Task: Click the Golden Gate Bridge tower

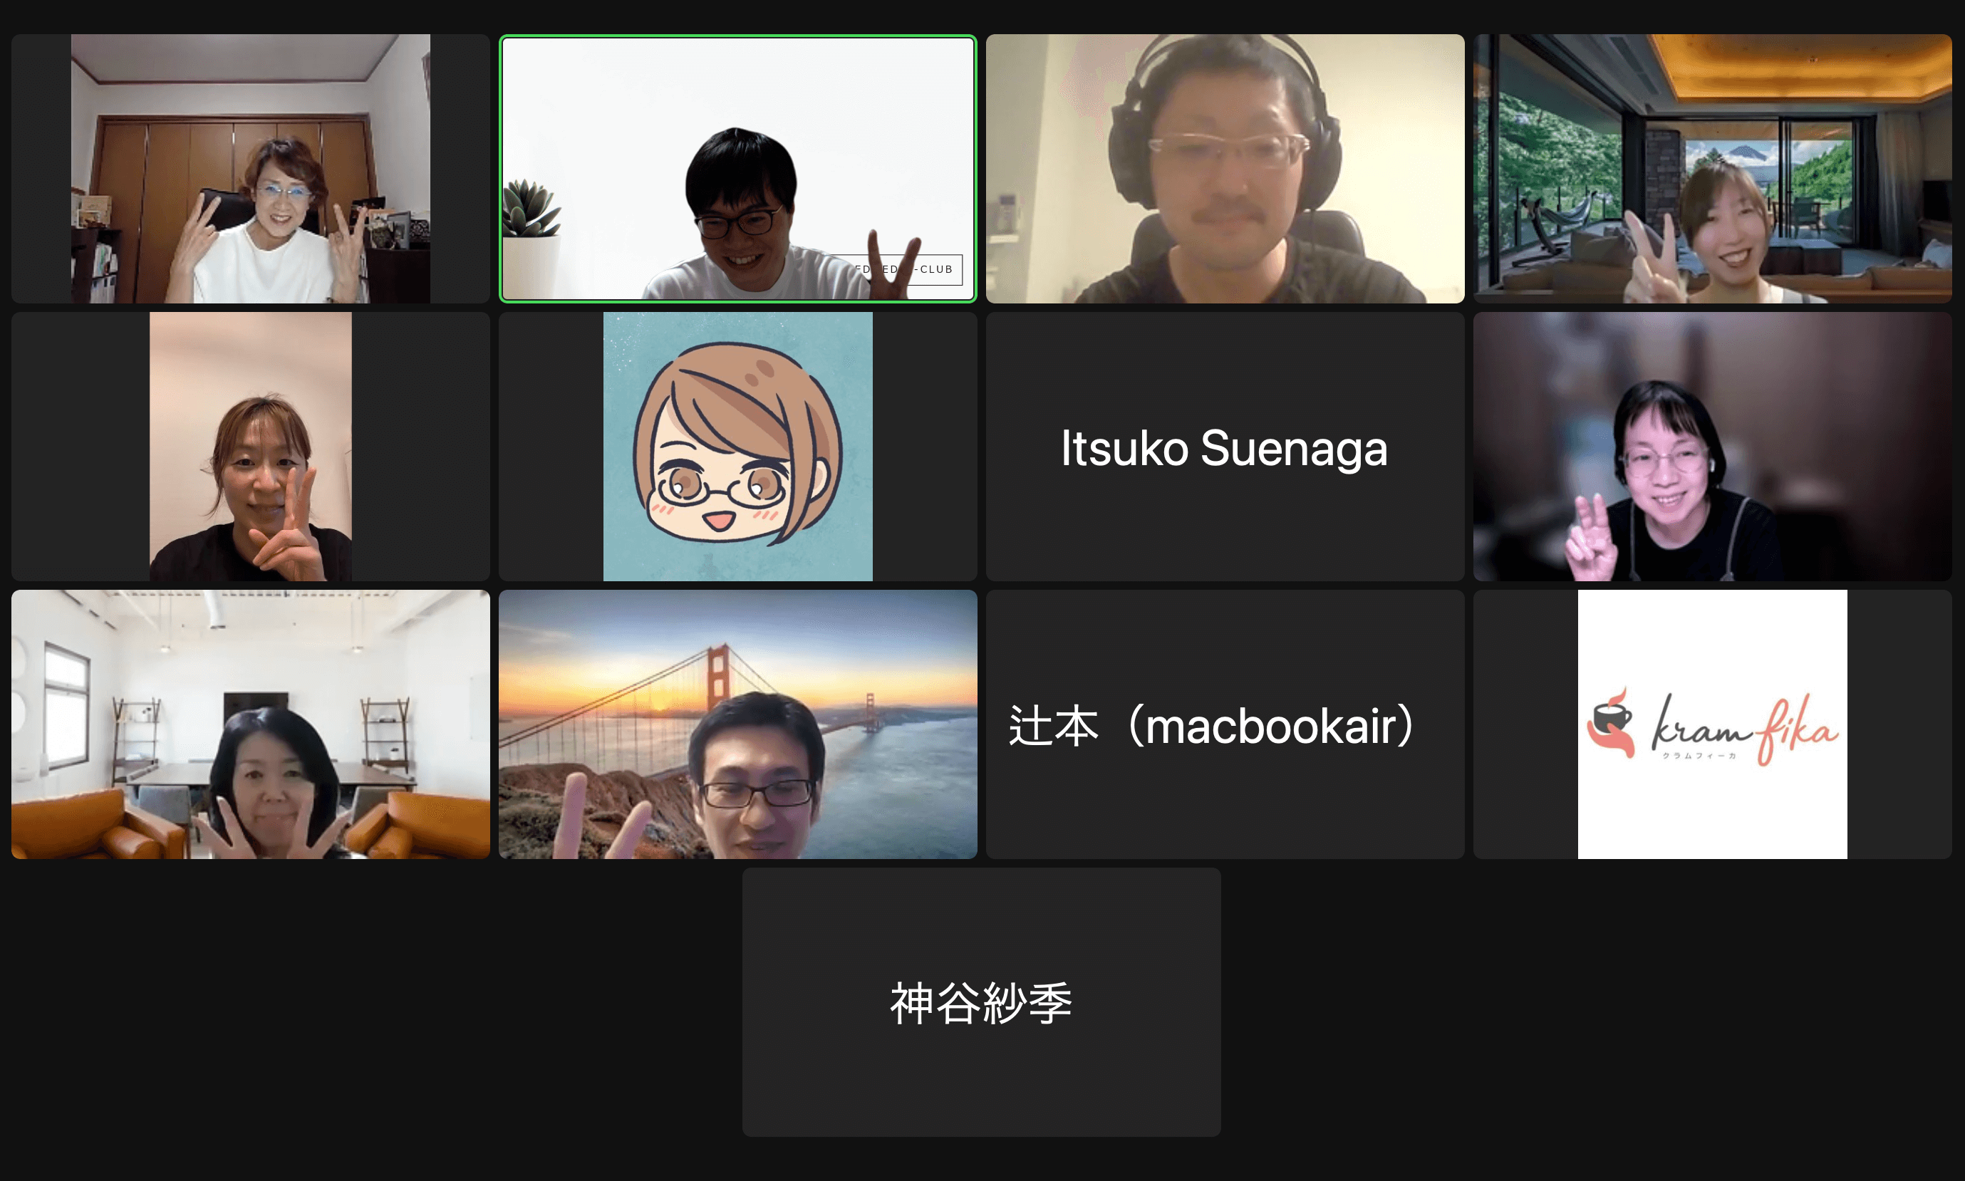Action: (x=719, y=677)
